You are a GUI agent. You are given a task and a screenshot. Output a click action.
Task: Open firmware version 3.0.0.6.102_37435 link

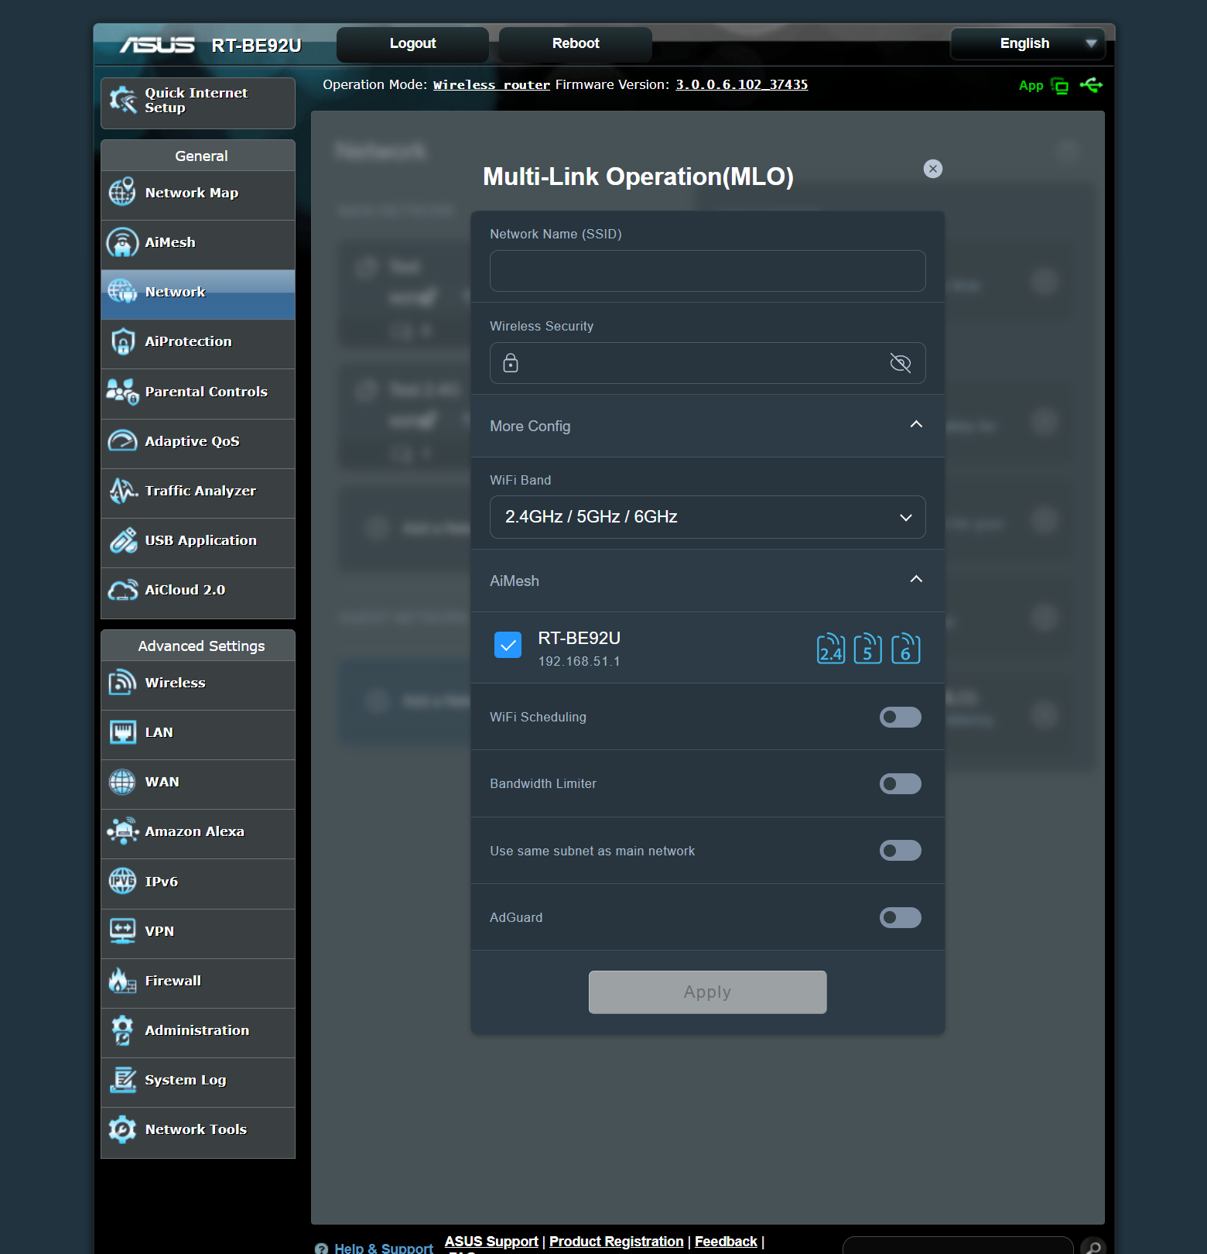click(742, 85)
